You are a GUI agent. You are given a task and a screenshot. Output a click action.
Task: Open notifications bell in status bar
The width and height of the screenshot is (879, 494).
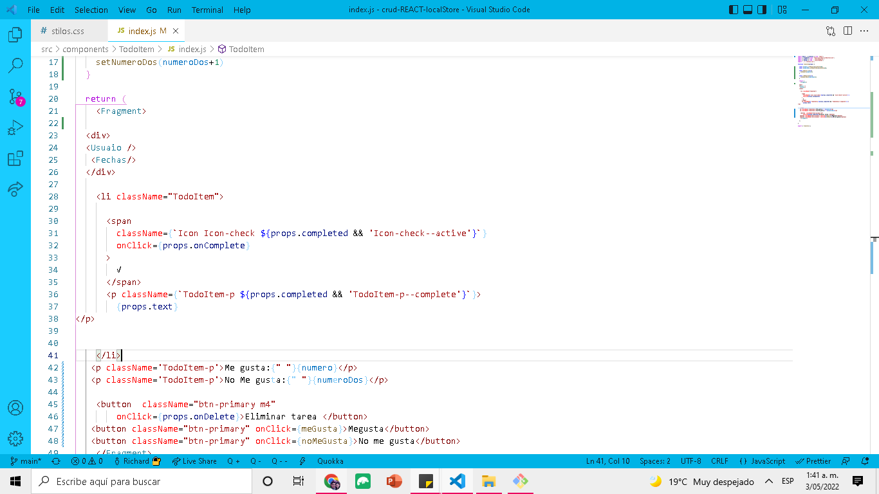(864, 461)
